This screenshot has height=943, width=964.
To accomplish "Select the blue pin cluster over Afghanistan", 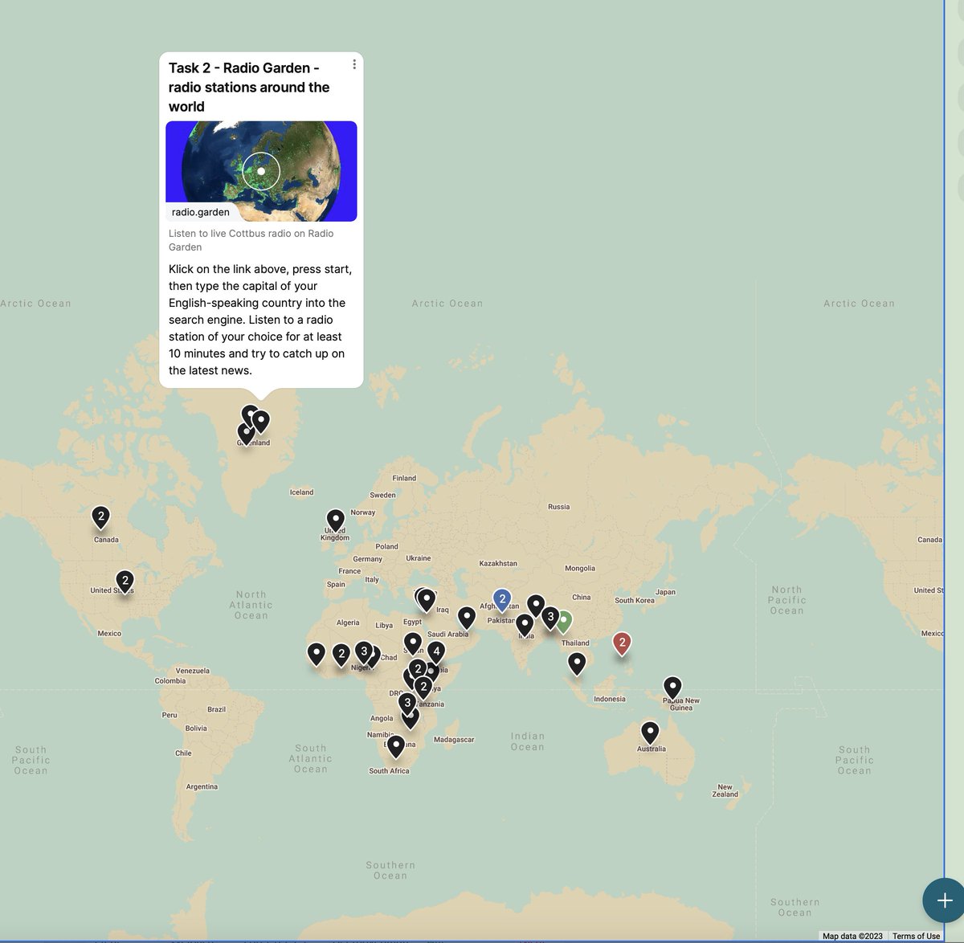I will 502,600.
